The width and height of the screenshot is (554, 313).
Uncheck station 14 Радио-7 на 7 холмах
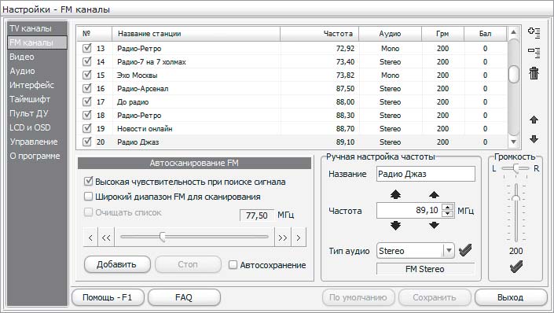pos(87,61)
